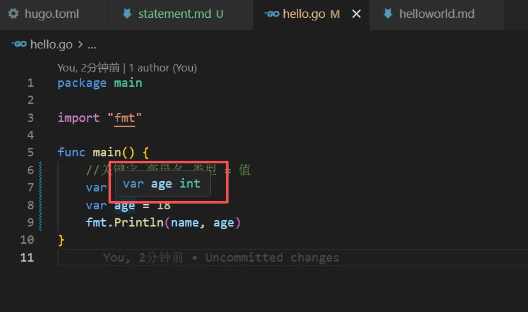Click the 'var age int' hover tooltip

pyautogui.click(x=163, y=184)
